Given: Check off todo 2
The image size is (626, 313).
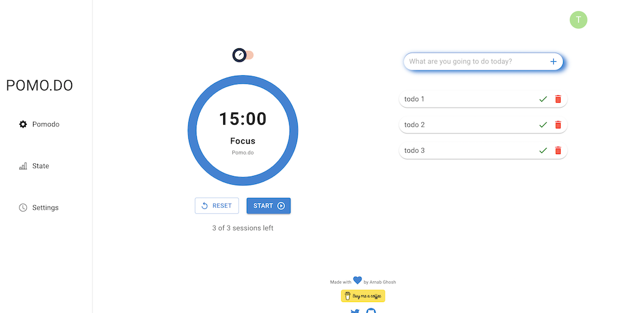Looking at the screenshot, I should (x=543, y=125).
